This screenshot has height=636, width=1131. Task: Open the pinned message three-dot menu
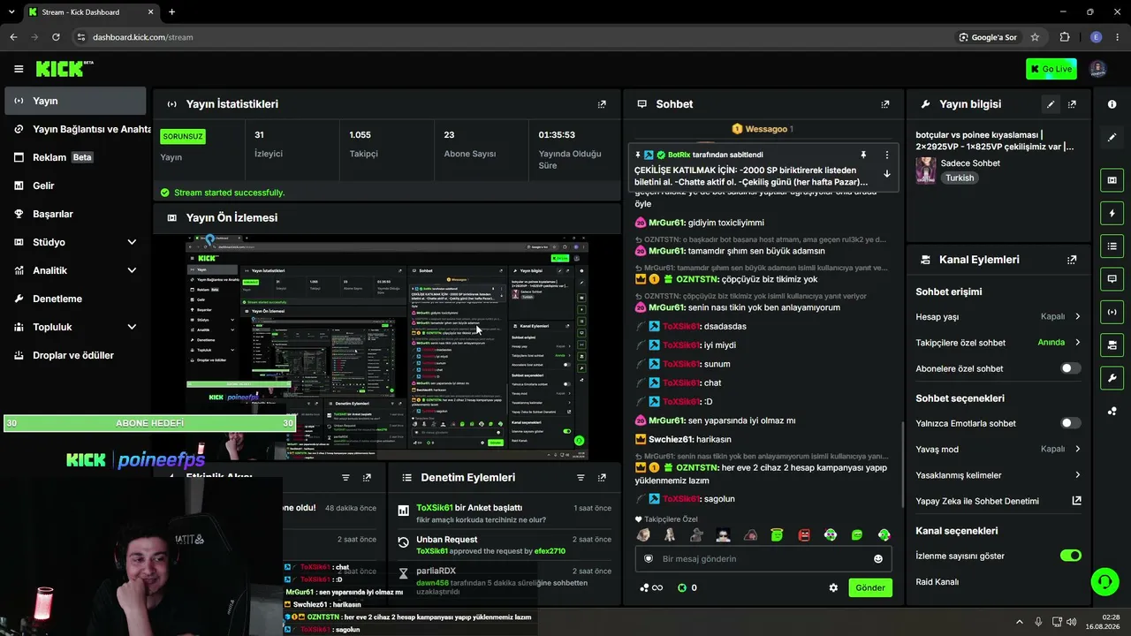(887, 155)
